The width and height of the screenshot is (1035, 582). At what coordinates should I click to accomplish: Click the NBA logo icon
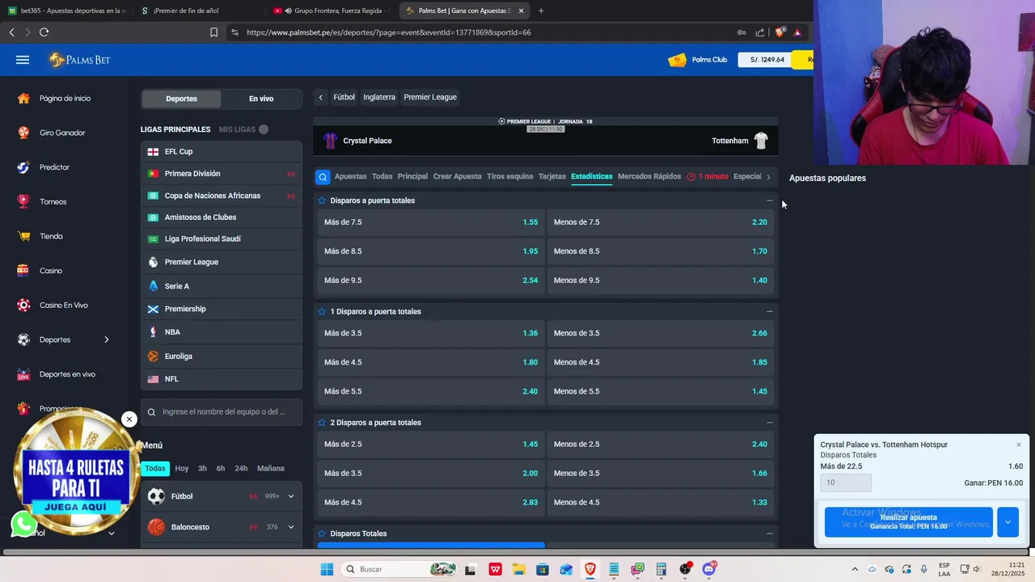click(x=153, y=332)
